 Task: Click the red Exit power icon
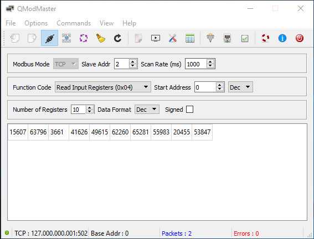coord(300,38)
